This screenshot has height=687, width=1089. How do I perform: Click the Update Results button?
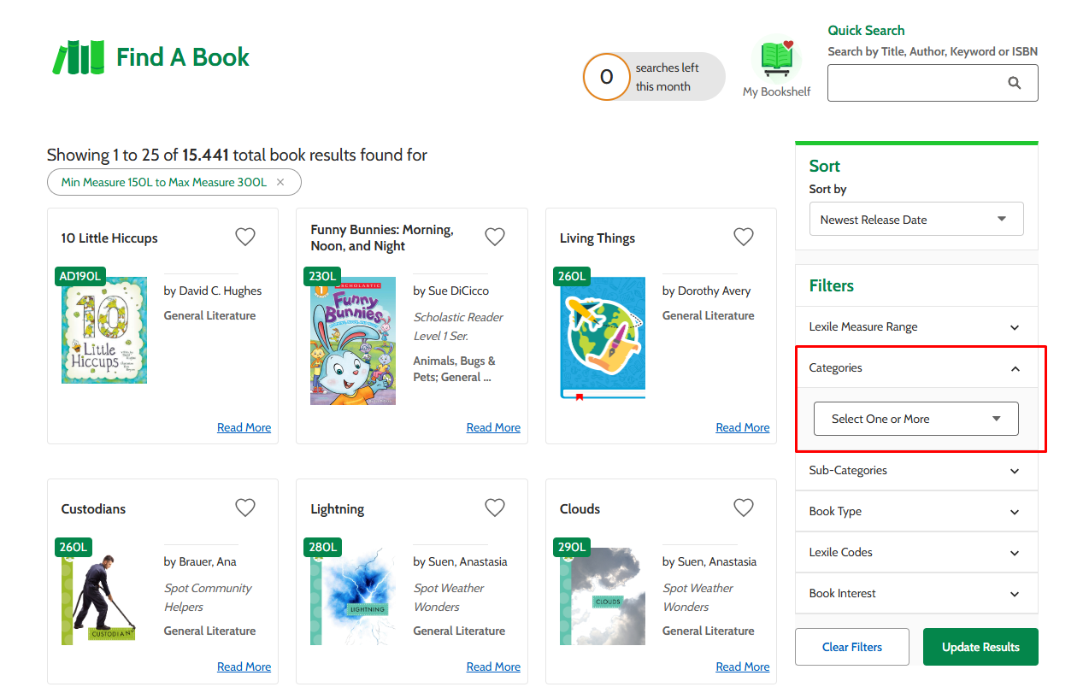point(980,647)
